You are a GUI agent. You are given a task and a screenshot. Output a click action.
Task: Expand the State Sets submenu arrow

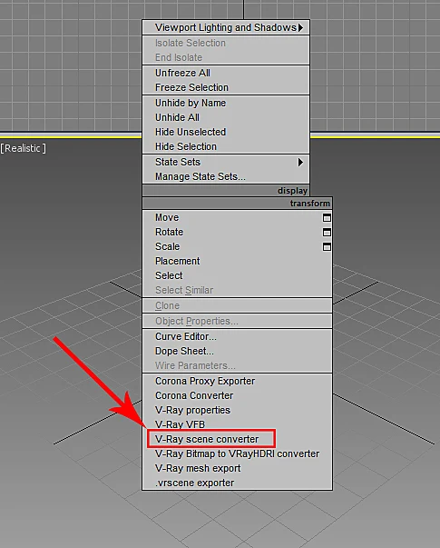[300, 162]
